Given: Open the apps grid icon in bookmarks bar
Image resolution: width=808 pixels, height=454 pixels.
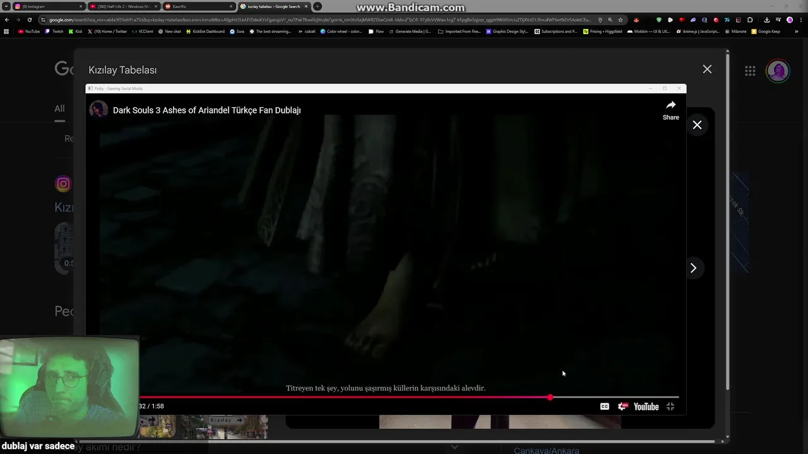Looking at the screenshot, I should [x=6, y=32].
